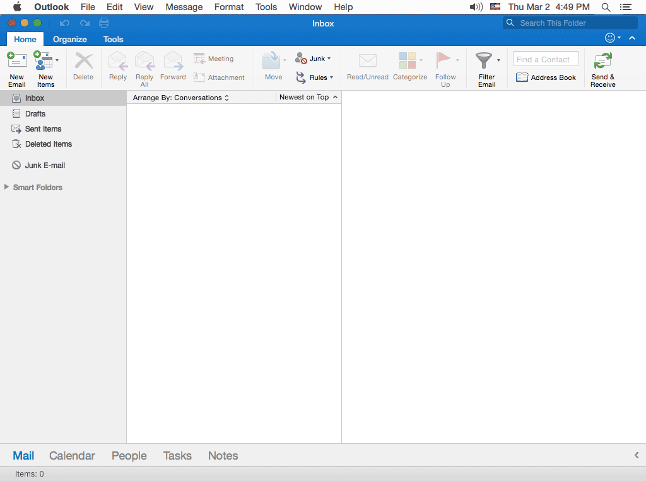The width and height of the screenshot is (646, 481).
Task: Open the Help menu
Action: (x=343, y=7)
